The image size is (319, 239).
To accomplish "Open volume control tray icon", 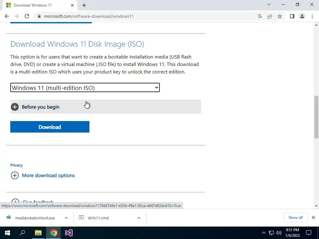I will 279,233.
